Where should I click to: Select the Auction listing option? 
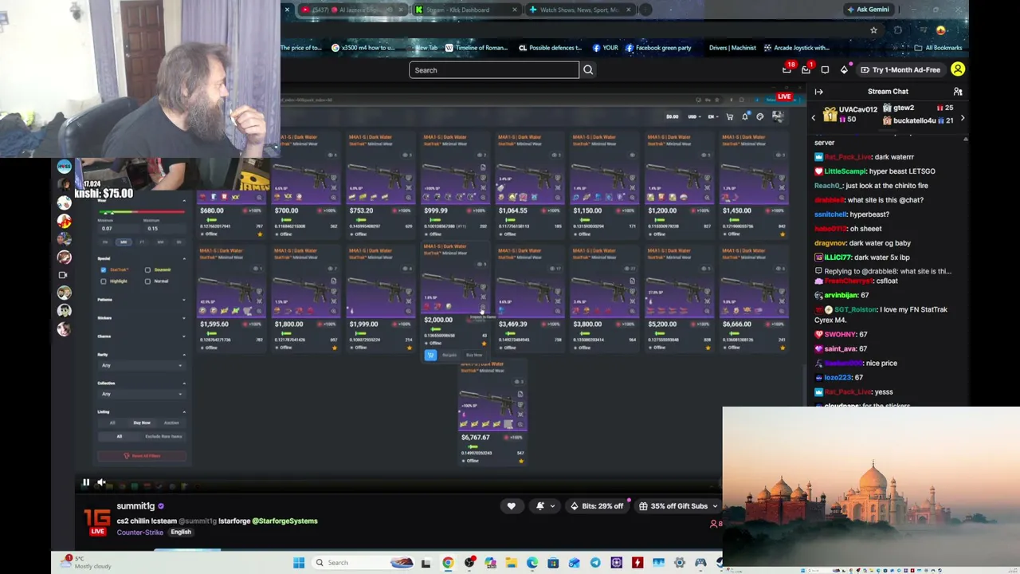[171, 423]
